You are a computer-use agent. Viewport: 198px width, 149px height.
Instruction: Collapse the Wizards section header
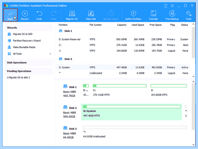[29, 28]
